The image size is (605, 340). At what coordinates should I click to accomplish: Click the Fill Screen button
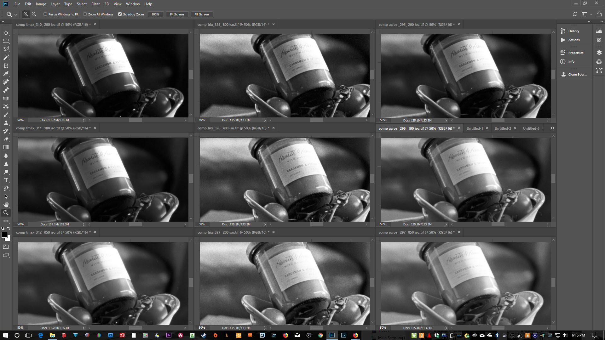pyautogui.click(x=201, y=14)
